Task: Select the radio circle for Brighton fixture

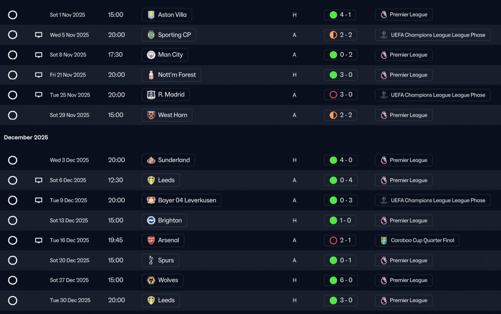Action: point(13,220)
